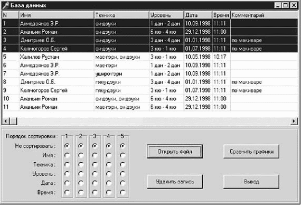Click 'маэ-гэри' technique in row 6
The image size is (301, 205).
click(x=106, y=66)
